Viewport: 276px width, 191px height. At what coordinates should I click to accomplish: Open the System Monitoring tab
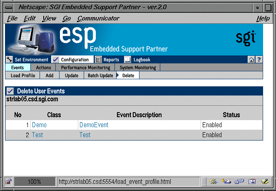pyautogui.click(x=138, y=68)
